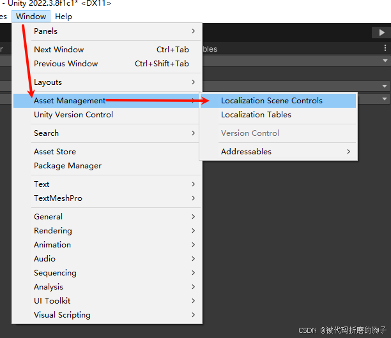Expand the Audio submenu

pyautogui.click(x=107, y=259)
